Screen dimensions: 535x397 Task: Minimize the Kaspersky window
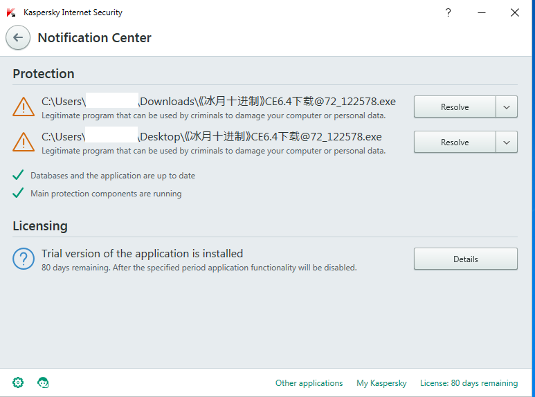[x=482, y=12]
